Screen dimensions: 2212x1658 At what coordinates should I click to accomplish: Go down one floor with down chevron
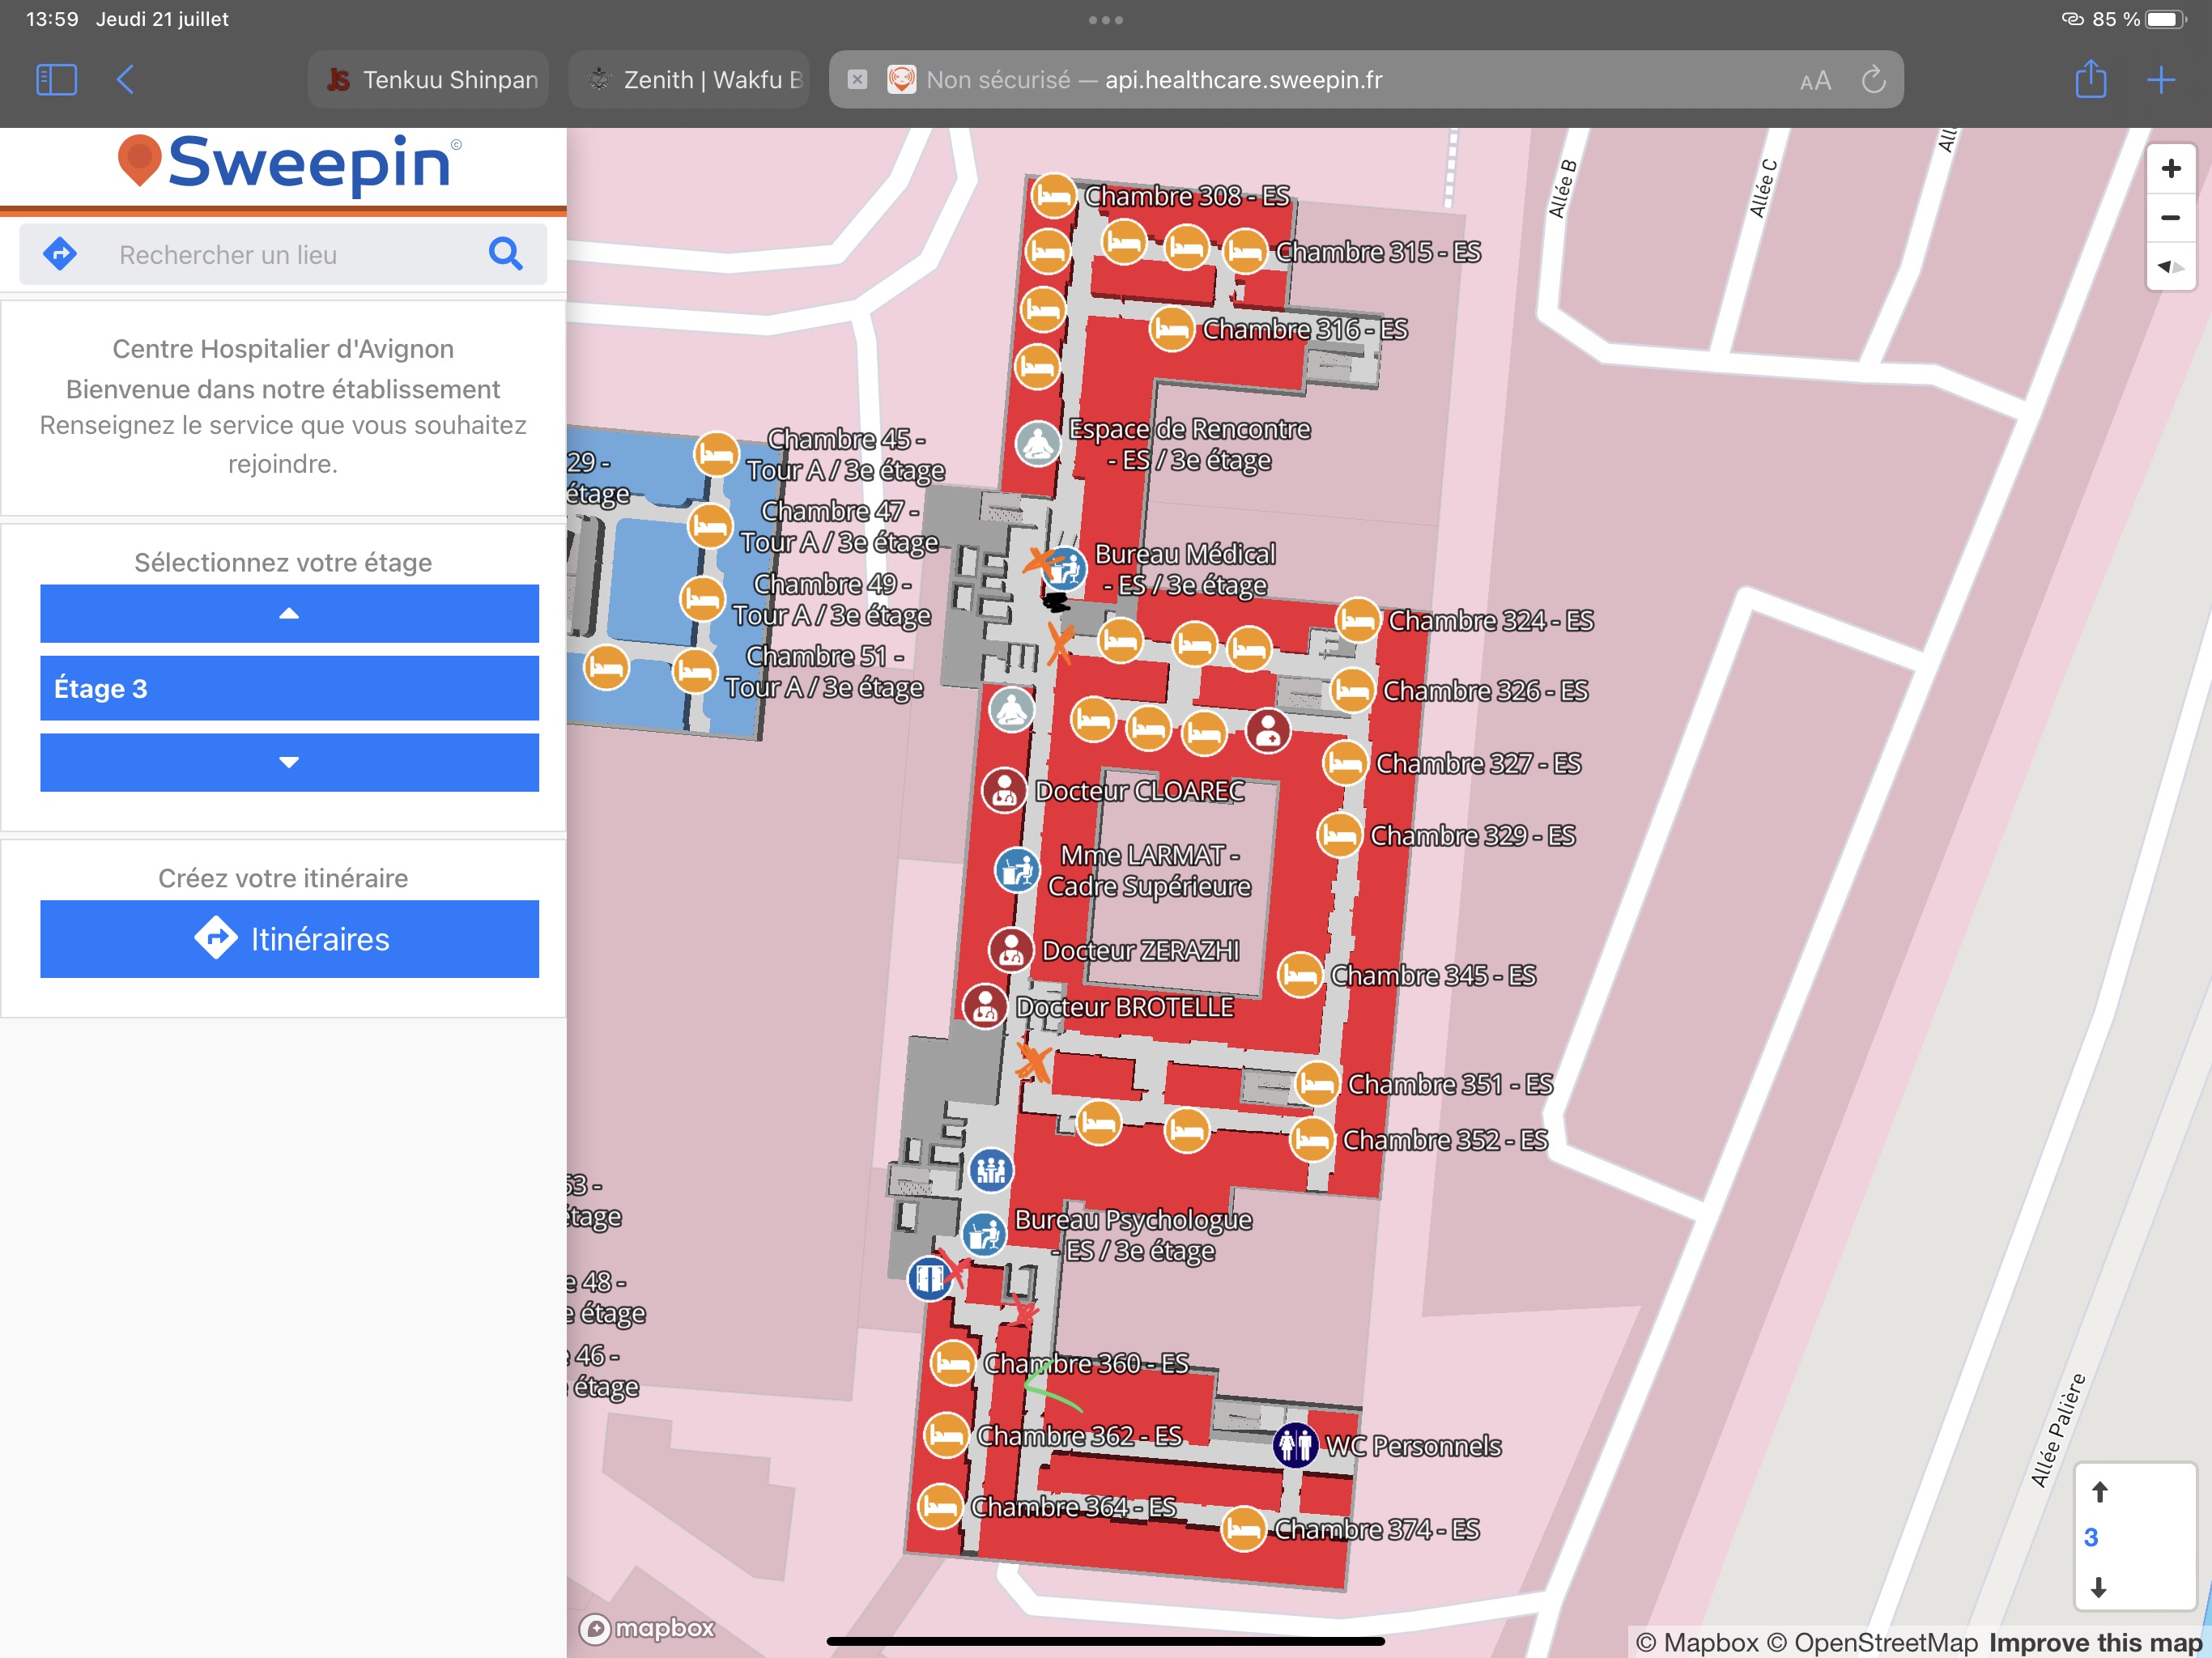click(289, 762)
